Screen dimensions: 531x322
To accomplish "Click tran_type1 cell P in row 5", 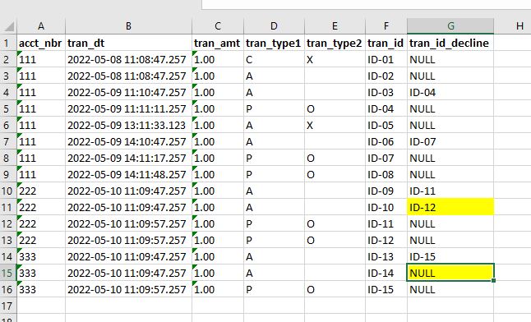I will pos(274,108).
